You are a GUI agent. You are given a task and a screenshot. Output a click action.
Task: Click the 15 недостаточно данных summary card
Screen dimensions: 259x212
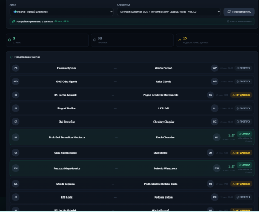point(217,40)
